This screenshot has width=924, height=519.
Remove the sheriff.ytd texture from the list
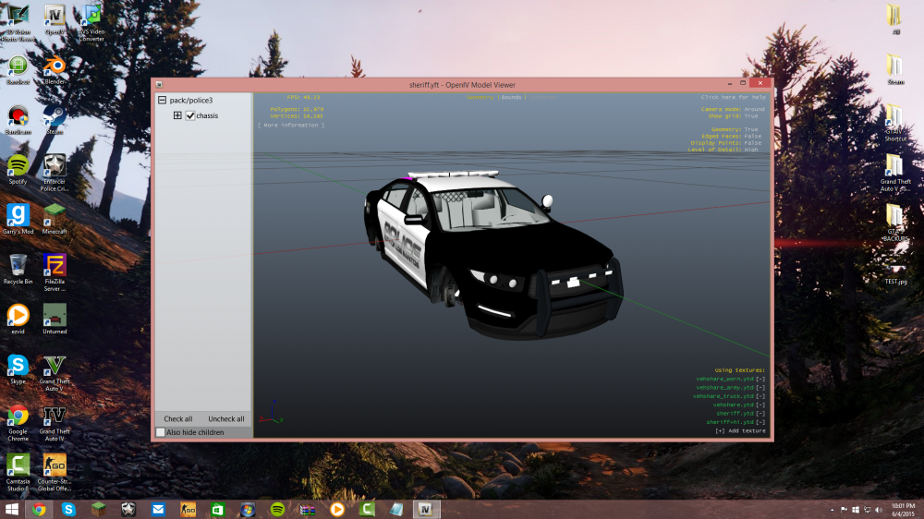760,413
